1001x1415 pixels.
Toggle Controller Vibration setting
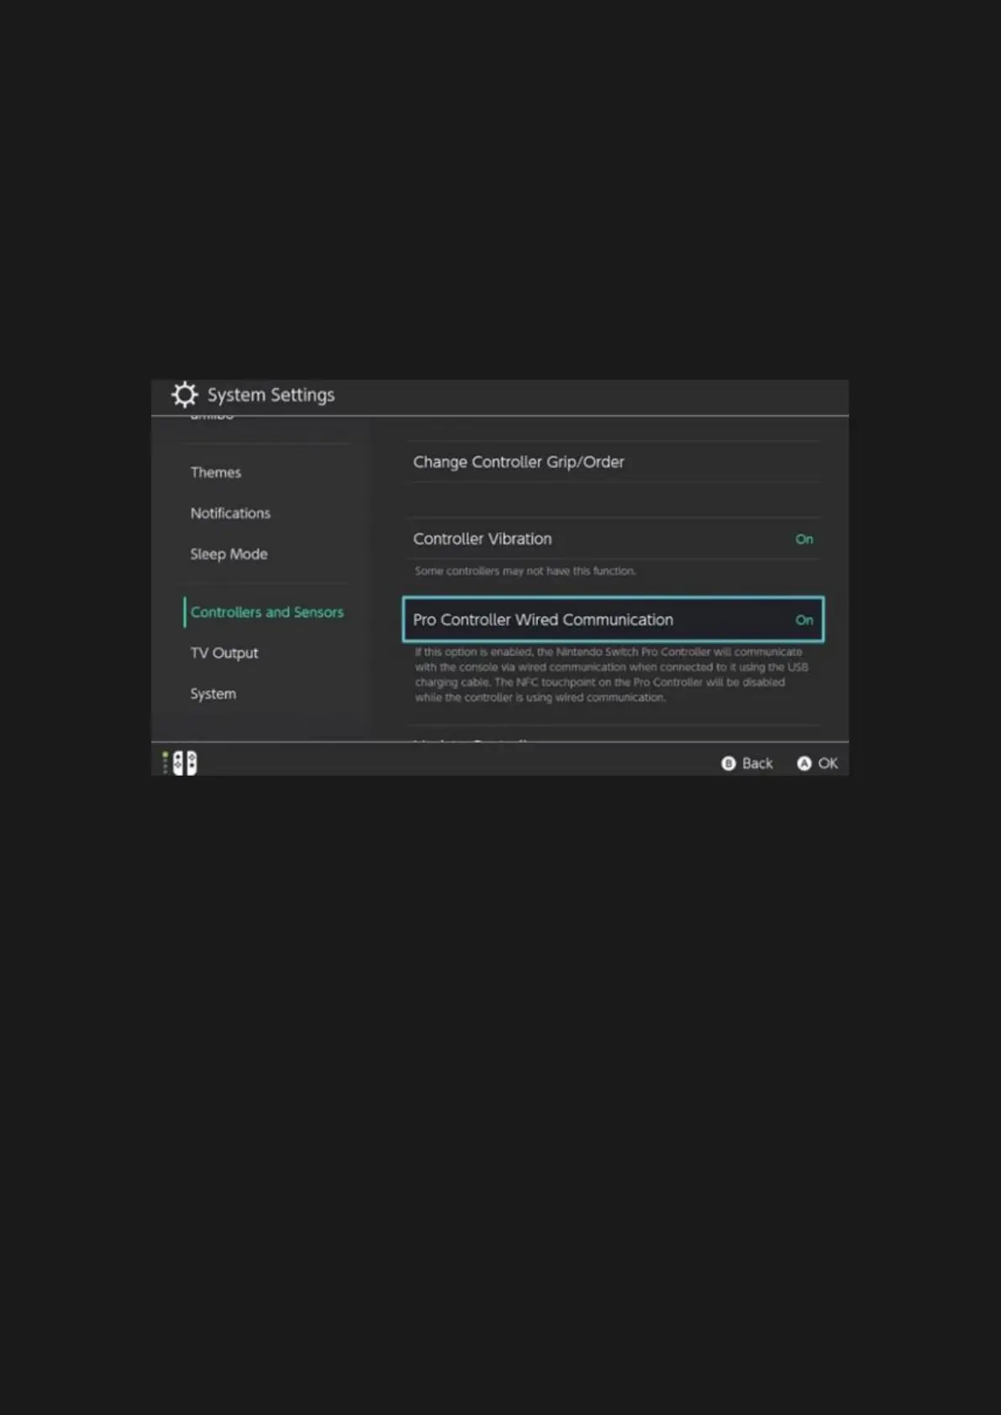point(614,539)
